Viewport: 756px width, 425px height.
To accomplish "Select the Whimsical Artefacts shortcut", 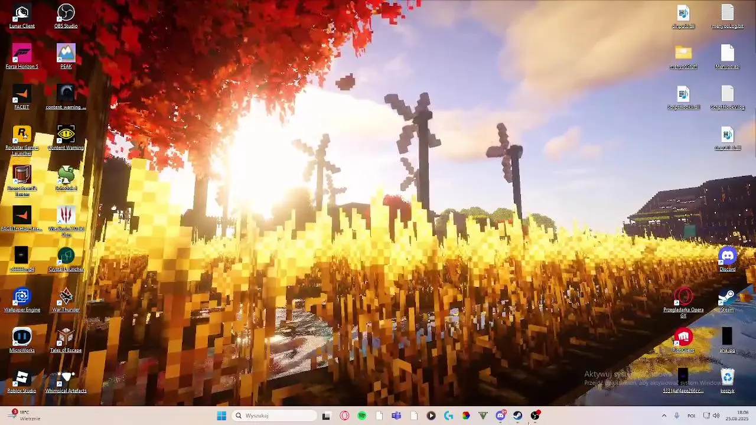I will tap(66, 381).
